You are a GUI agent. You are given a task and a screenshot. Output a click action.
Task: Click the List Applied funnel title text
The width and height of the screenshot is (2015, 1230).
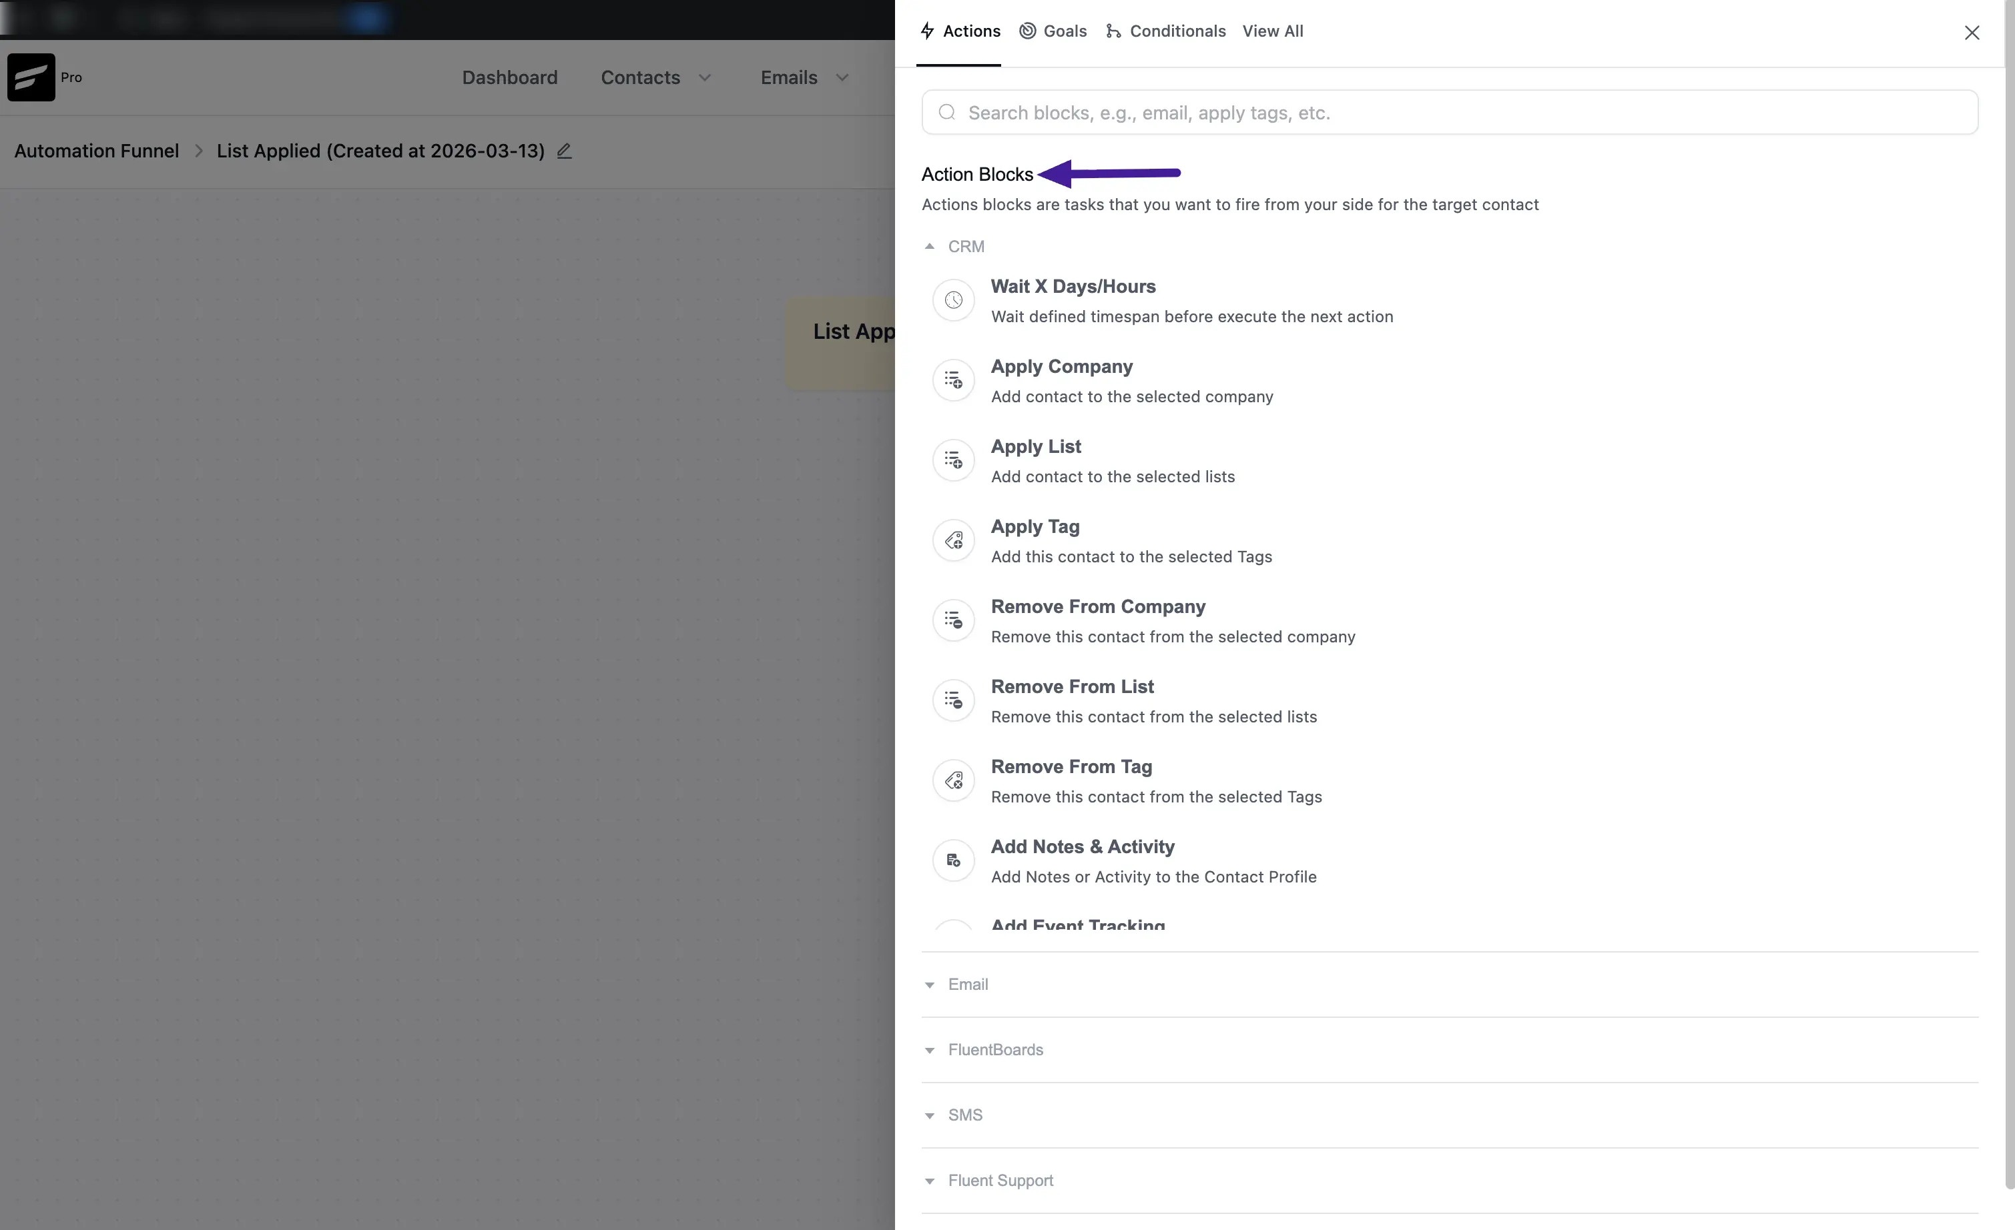[380, 151]
